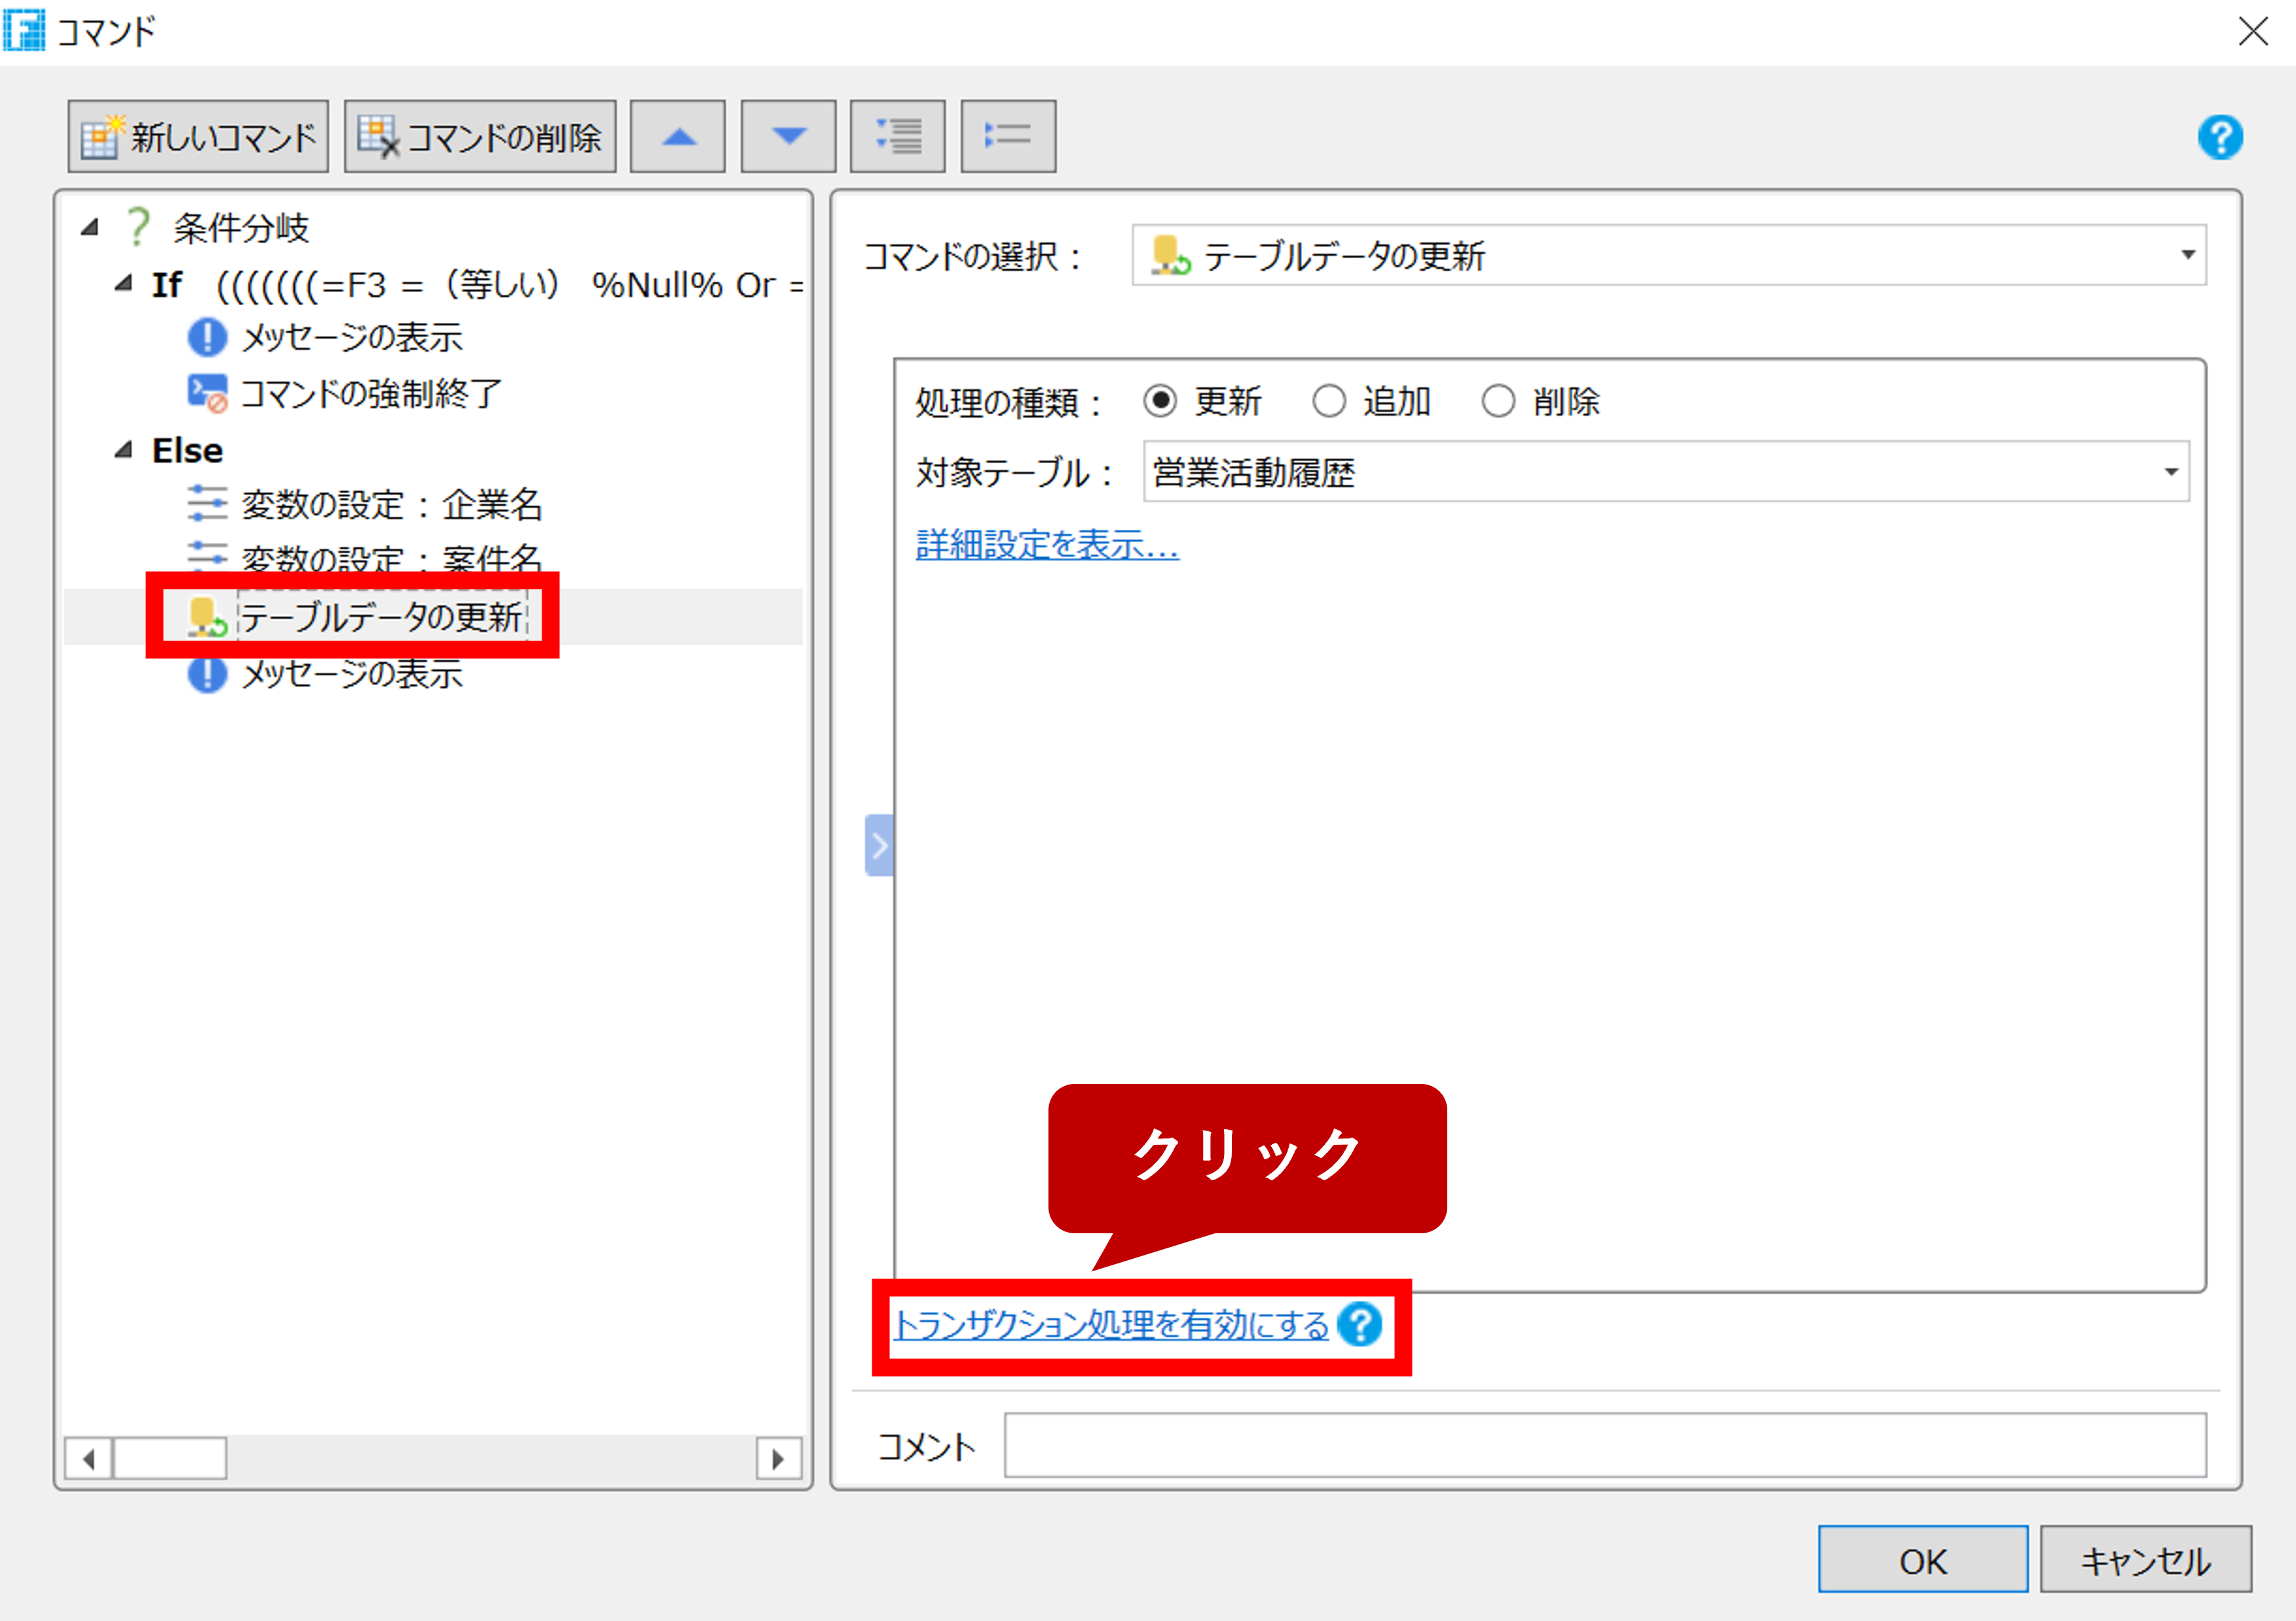Click inside the コメント input field
Image resolution: width=2296 pixels, height=1621 pixels.
(x=1600, y=1446)
